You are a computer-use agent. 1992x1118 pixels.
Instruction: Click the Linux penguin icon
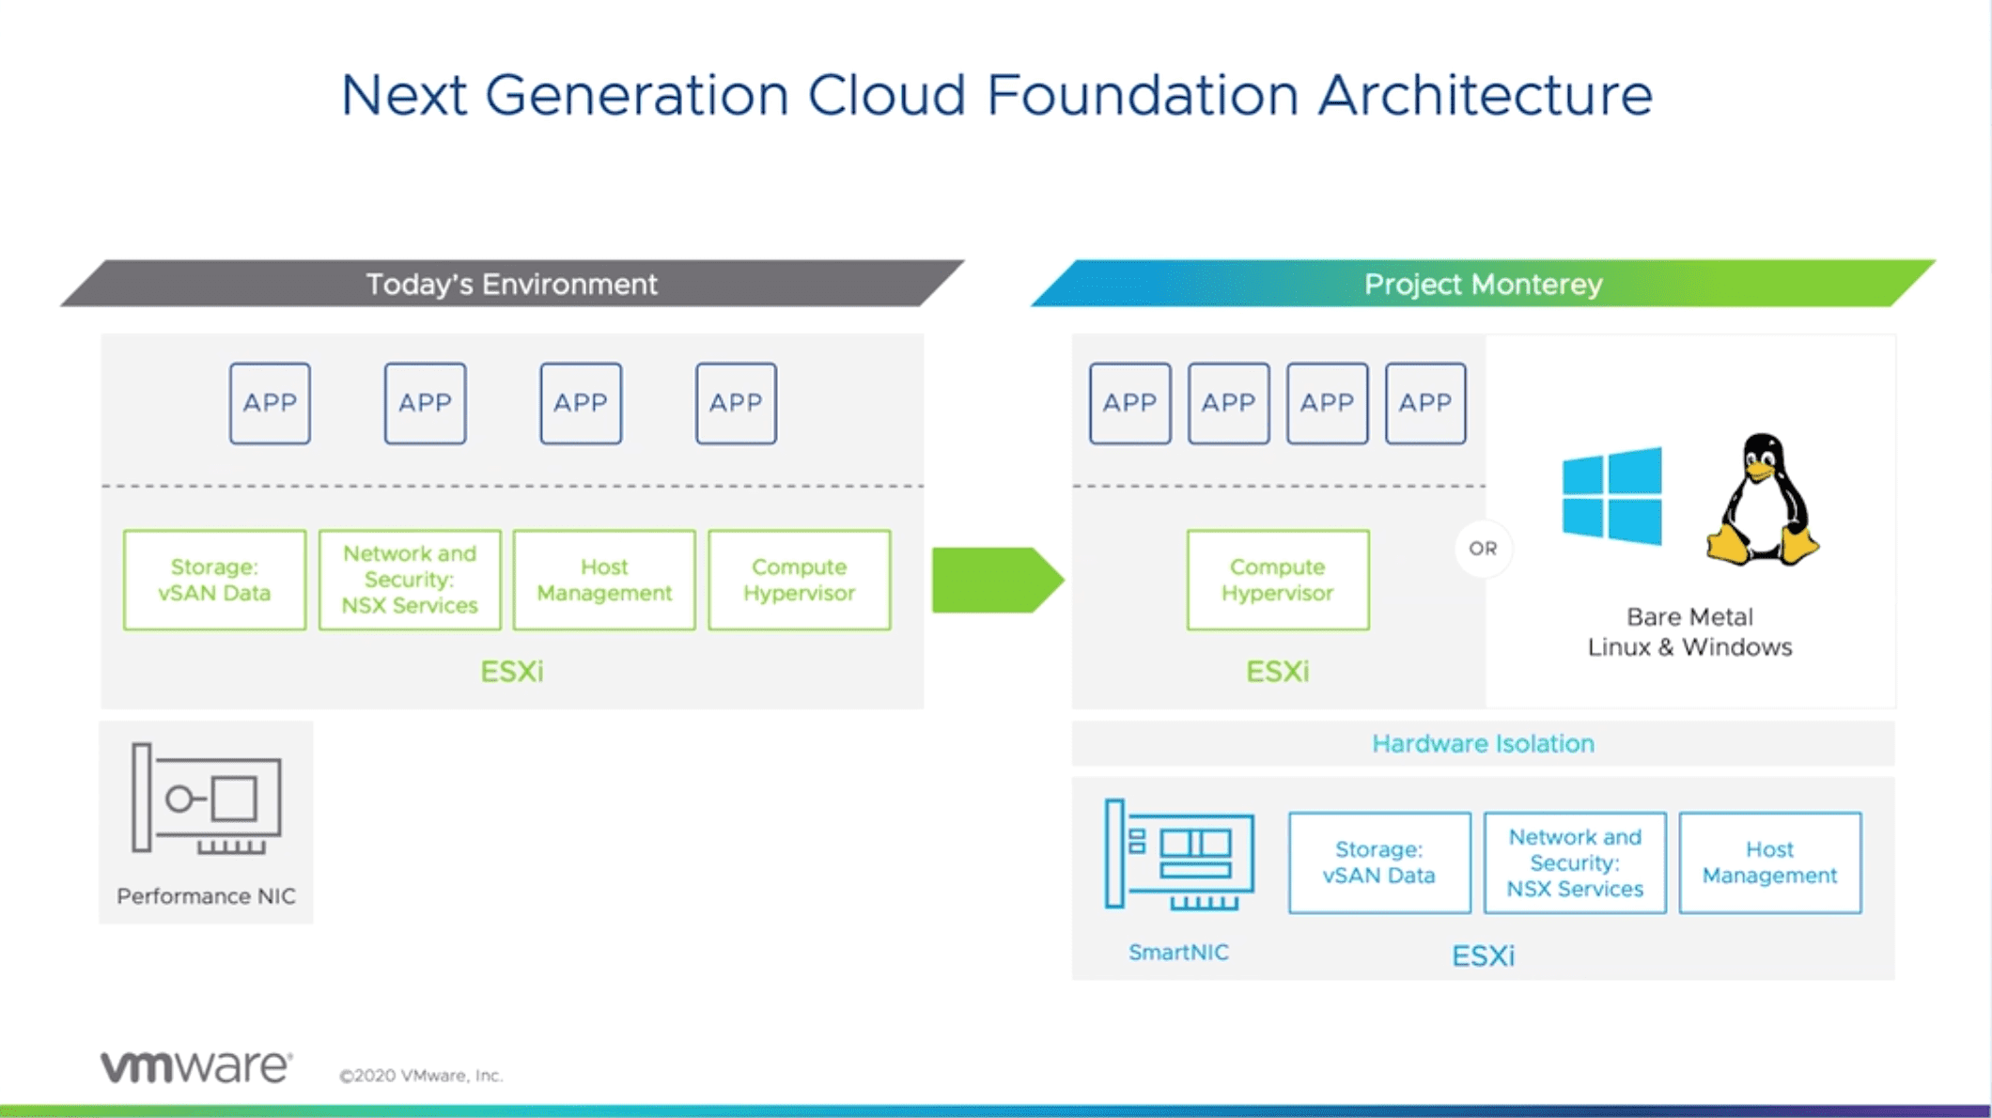click(x=1763, y=499)
